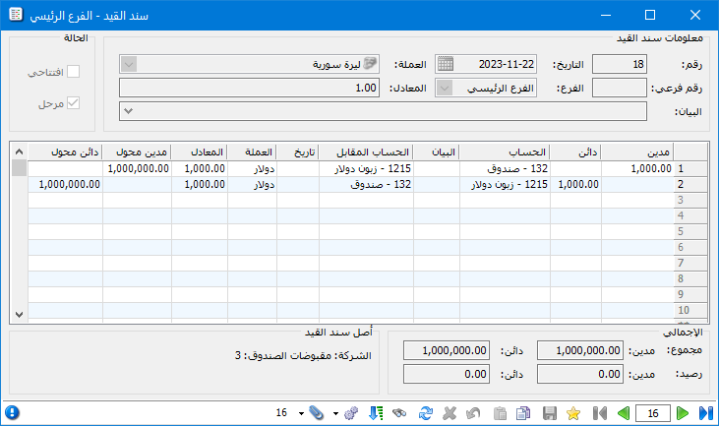
Task: Click the العملة column header in grid
Action: point(252,152)
